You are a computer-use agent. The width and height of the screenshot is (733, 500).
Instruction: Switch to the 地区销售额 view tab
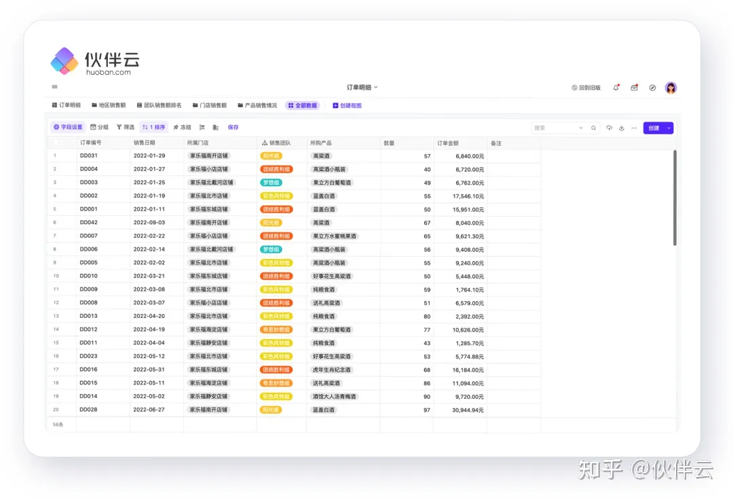click(109, 105)
